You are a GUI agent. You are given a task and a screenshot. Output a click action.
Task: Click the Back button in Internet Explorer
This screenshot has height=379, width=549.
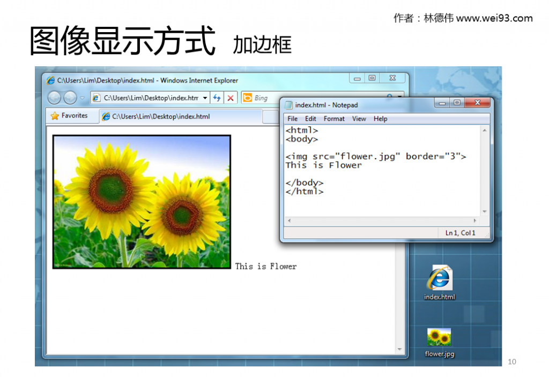54,98
